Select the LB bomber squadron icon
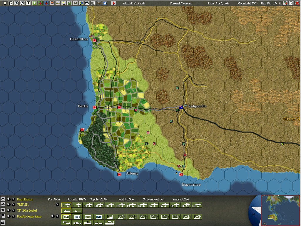The height and width of the screenshot is (226, 301). tap(197, 205)
